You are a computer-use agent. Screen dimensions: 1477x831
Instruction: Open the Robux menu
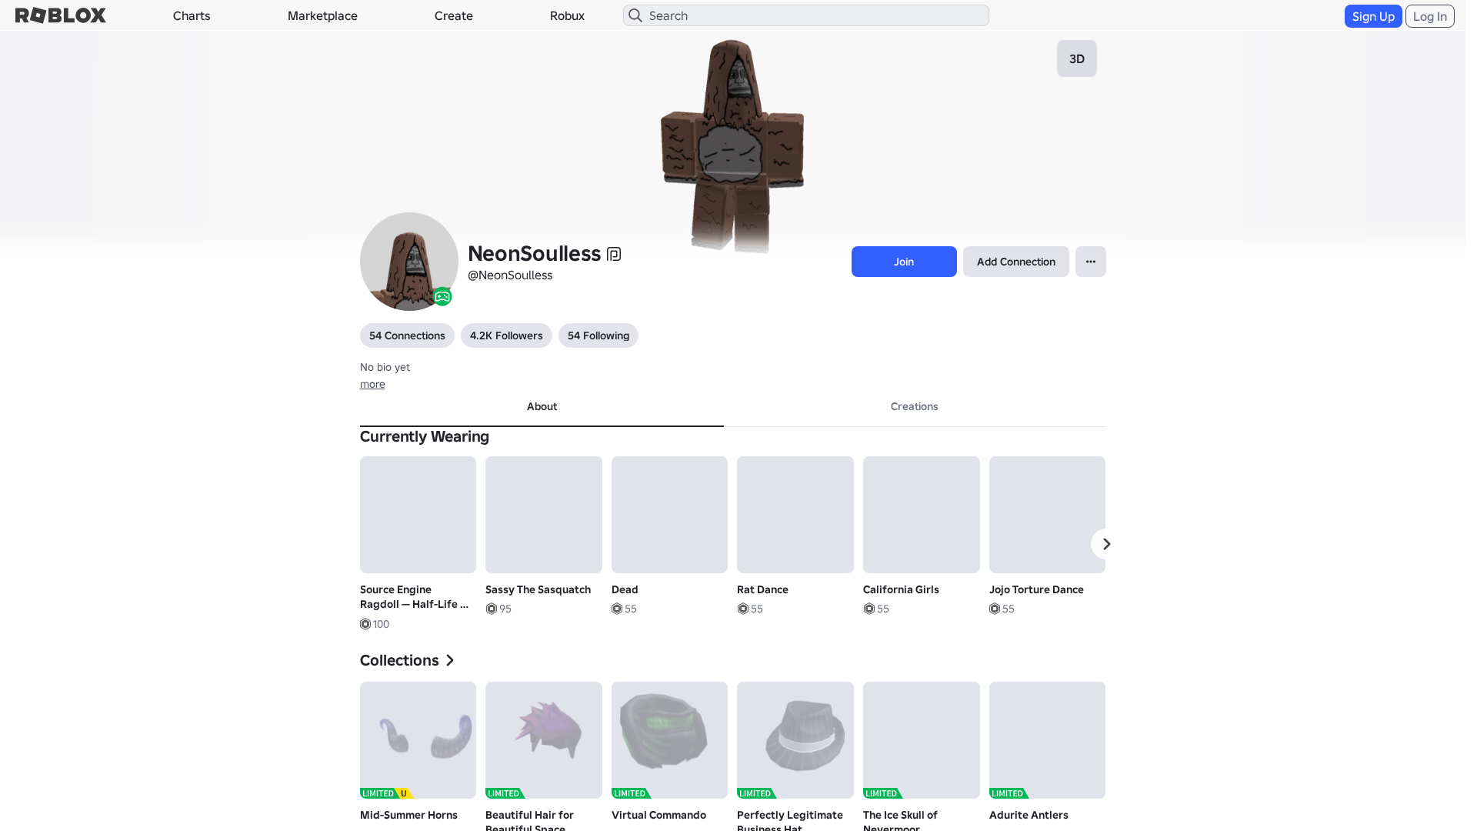coord(567,15)
